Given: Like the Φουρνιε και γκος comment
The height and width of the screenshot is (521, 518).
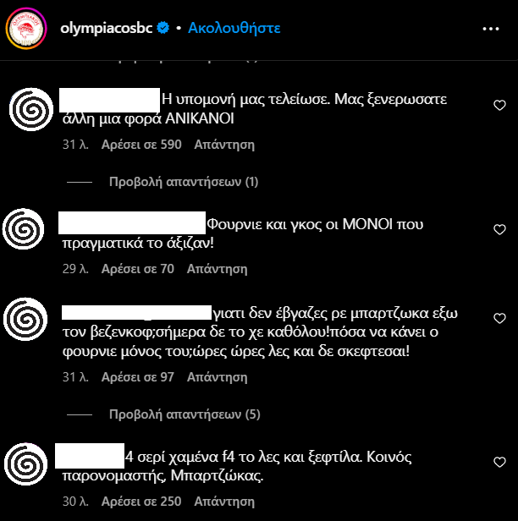Looking at the screenshot, I should point(499,229).
